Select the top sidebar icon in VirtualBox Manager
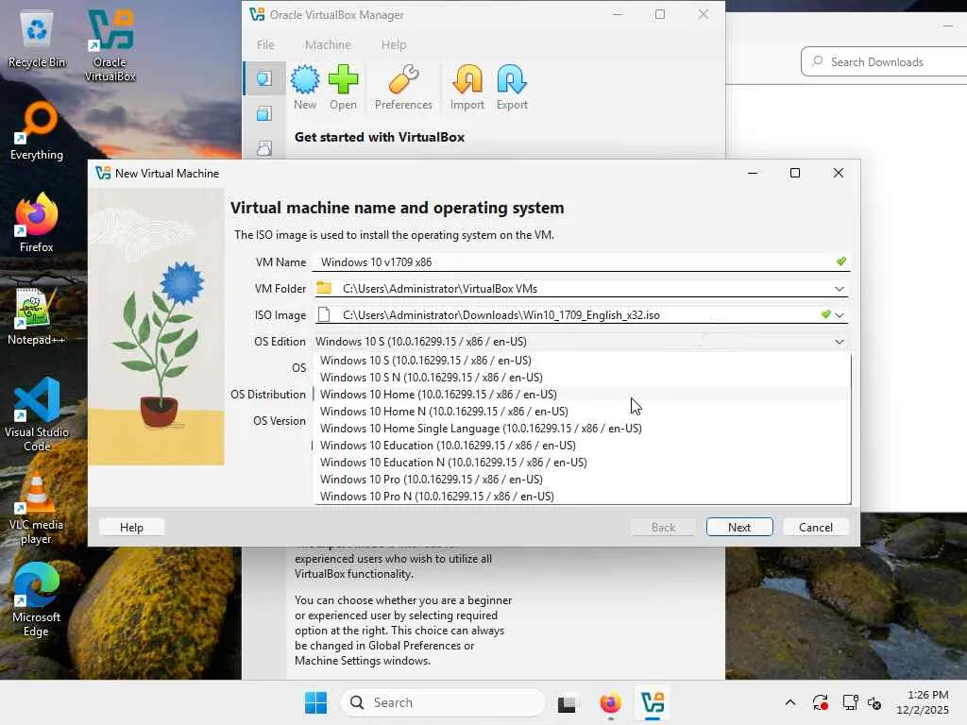Image resolution: width=967 pixels, height=725 pixels. coord(264,78)
